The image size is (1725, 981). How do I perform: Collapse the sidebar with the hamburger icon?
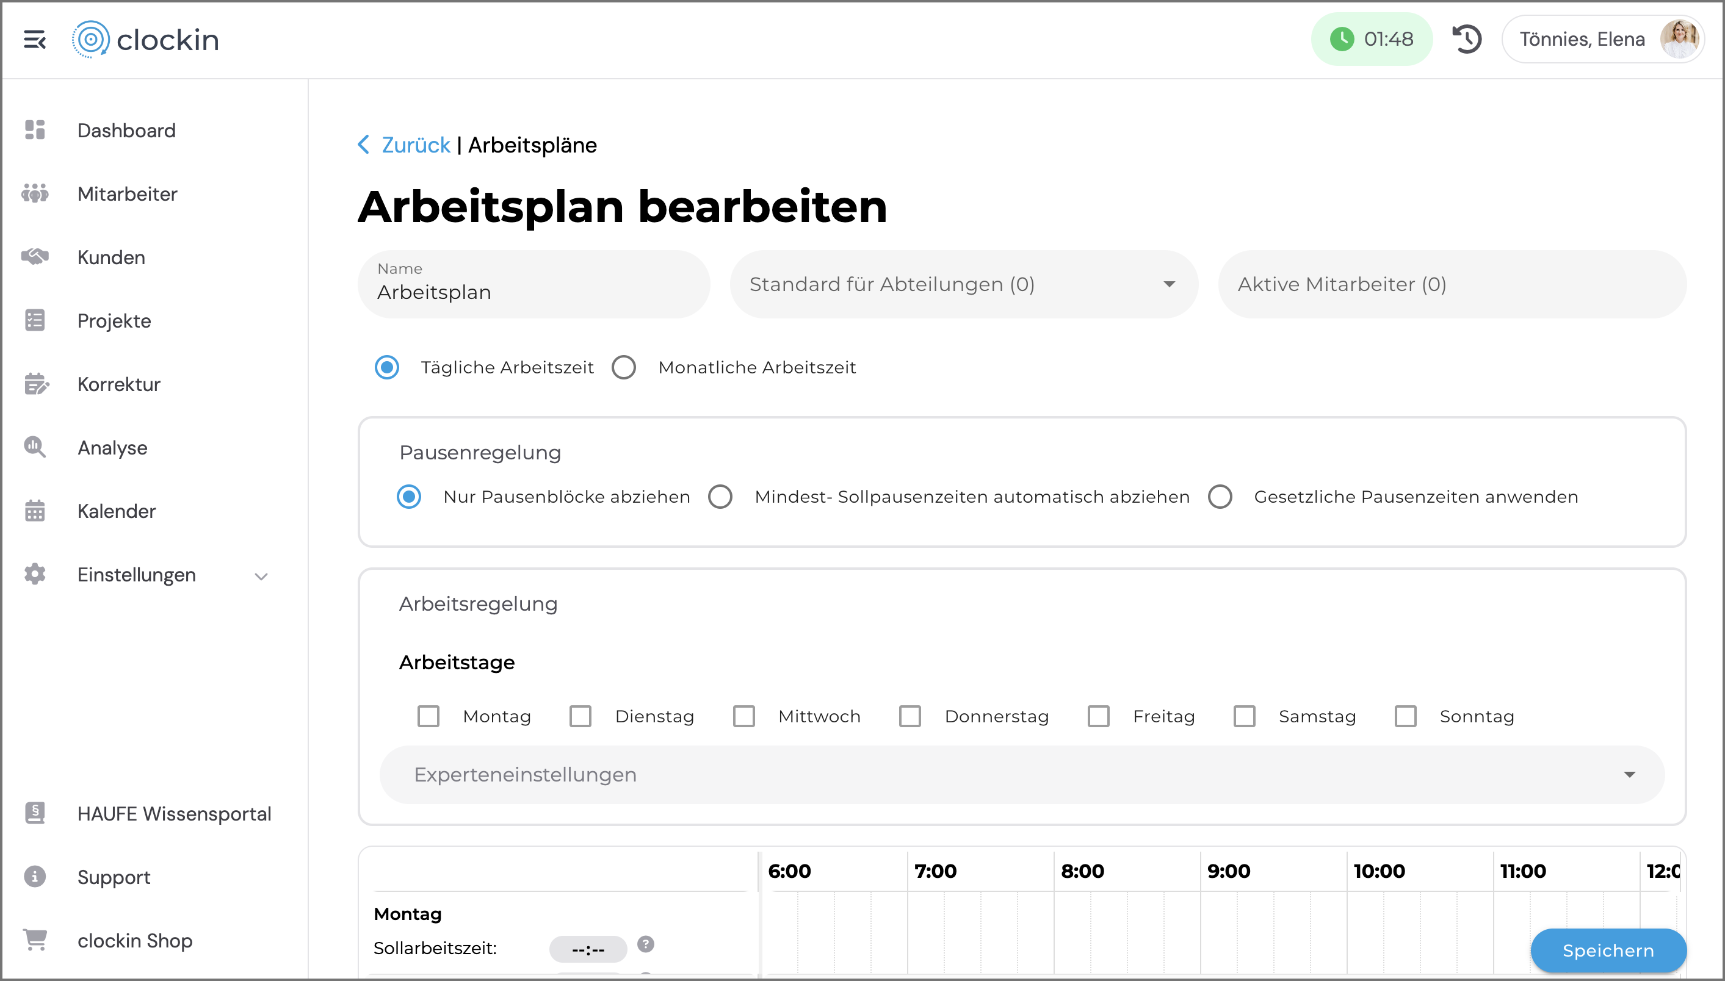pos(34,40)
